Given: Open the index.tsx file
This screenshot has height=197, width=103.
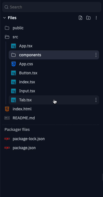Looking at the screenshot, I should point(54,82).
